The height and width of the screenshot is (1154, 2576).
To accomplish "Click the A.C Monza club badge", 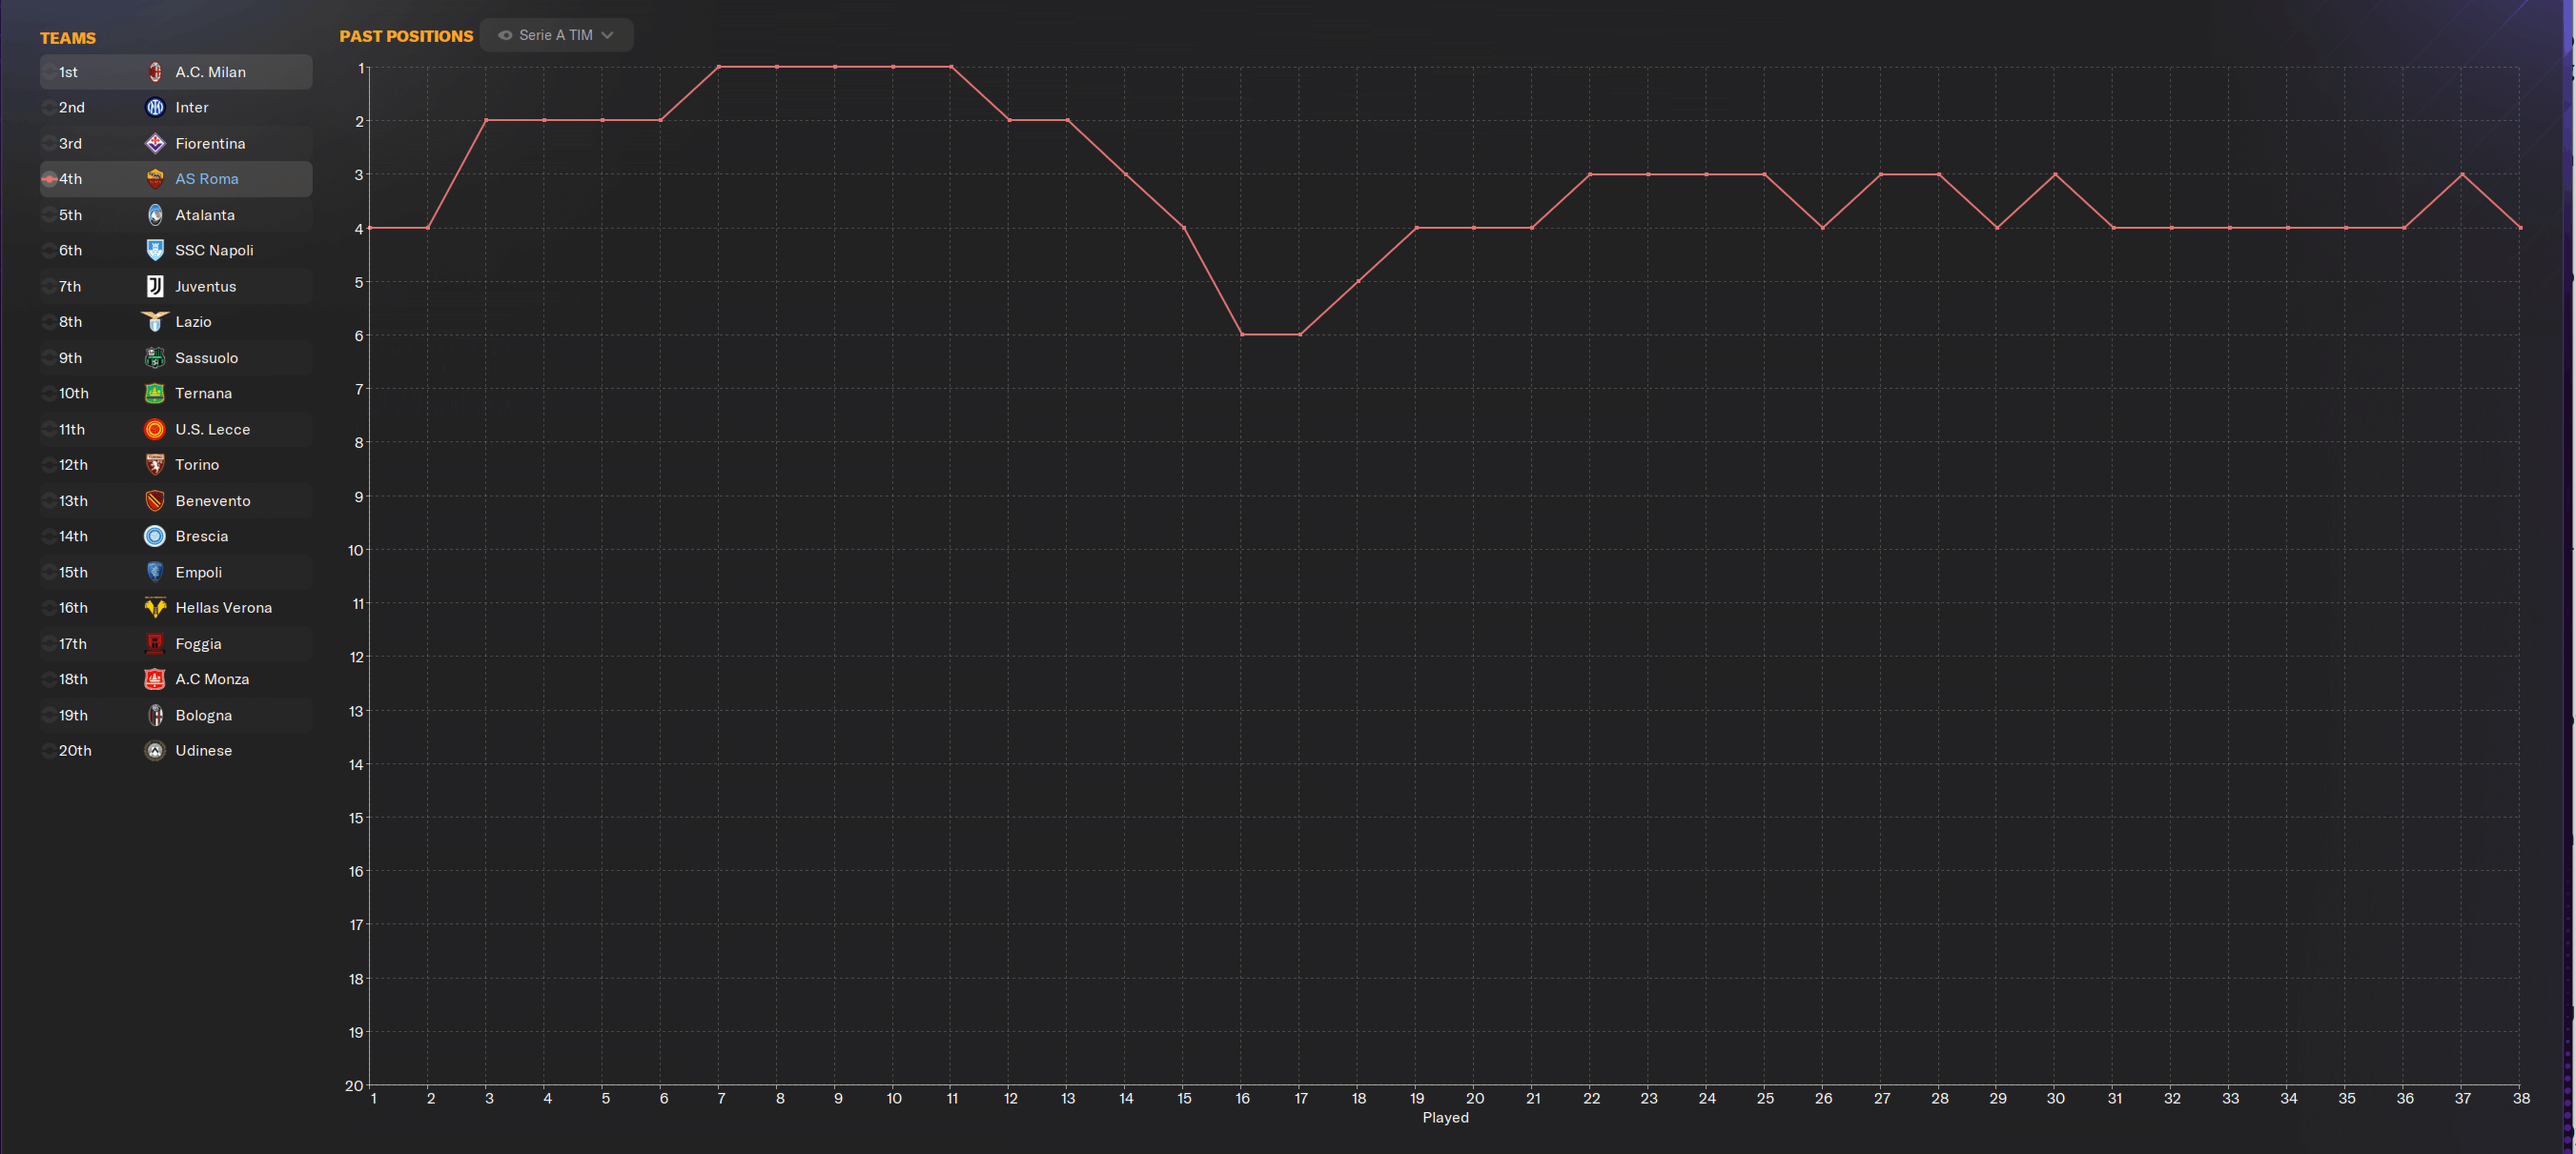I will [155, 679].
